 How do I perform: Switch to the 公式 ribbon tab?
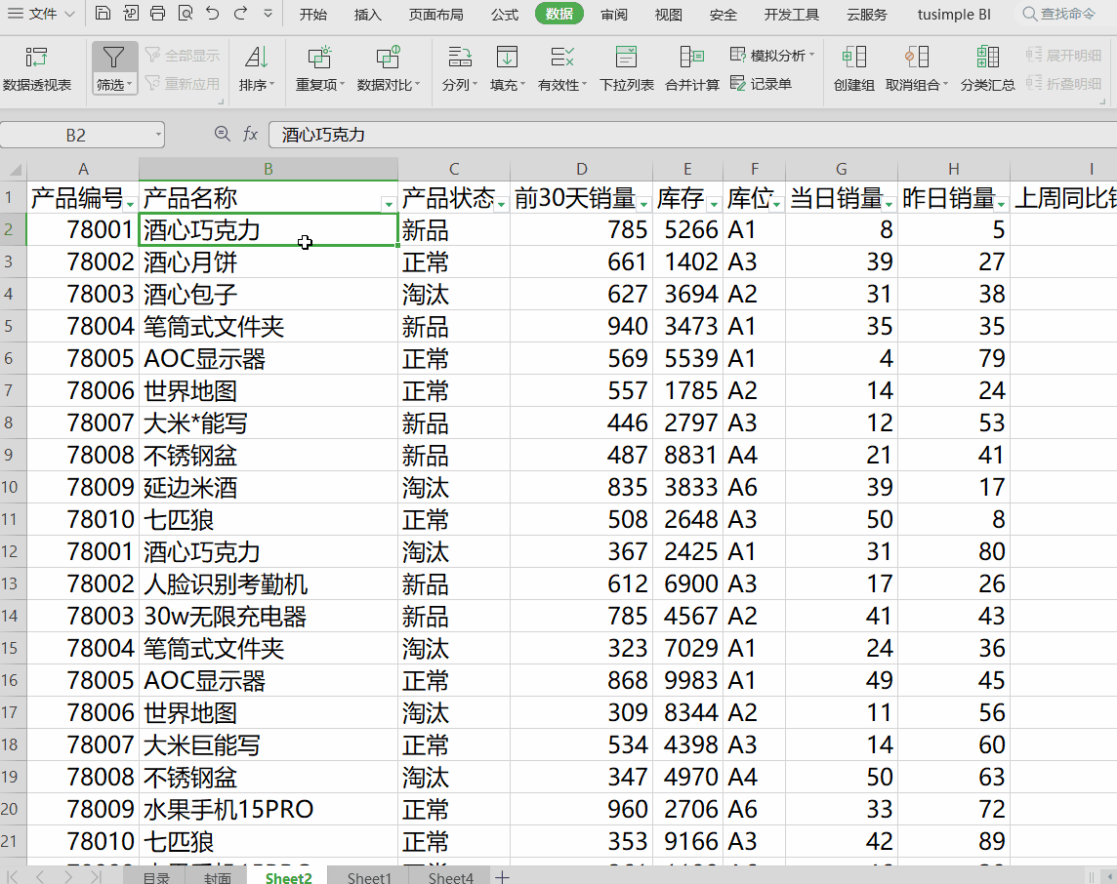click(505, 15)
